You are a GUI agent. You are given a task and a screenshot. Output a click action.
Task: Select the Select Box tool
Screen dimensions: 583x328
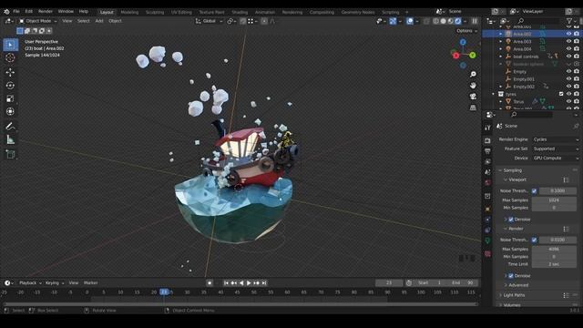click(10, 45)
